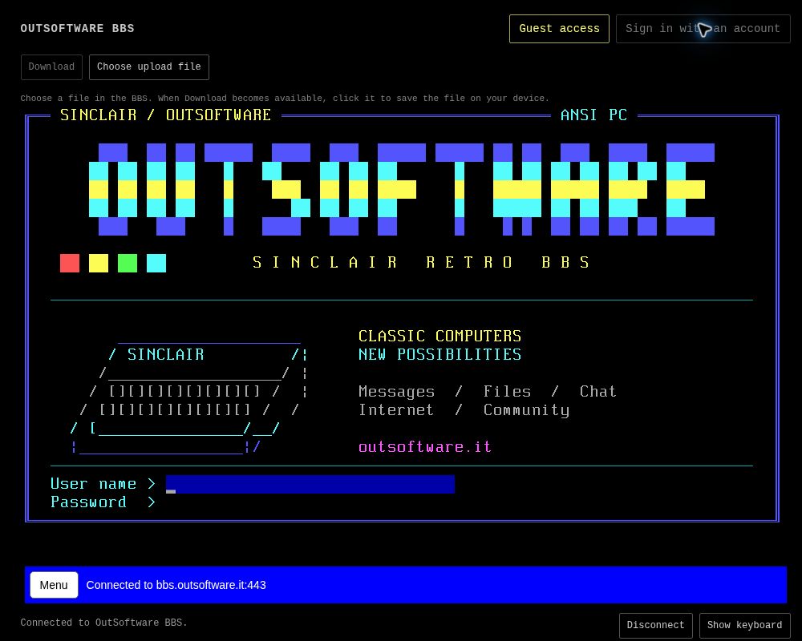The image size is (802, 641).
Task: Click the 'CLASSIC COMPUTERS' heading
Action: point(439,337)
